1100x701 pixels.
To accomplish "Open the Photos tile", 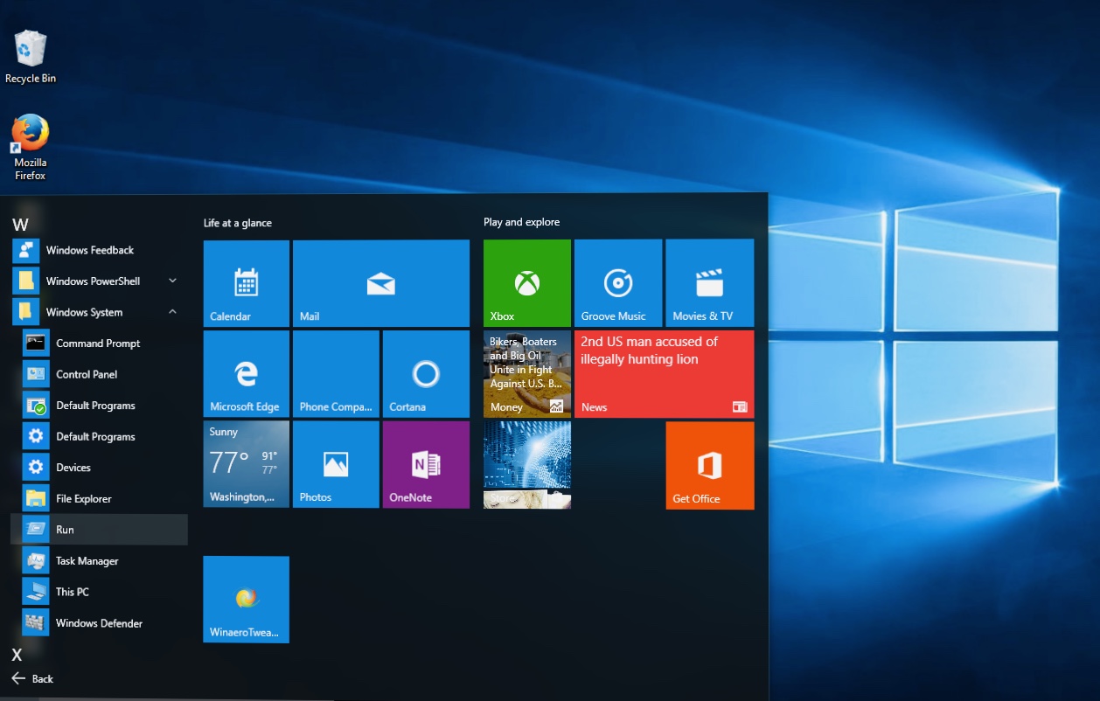I will (x=336, y=464).
